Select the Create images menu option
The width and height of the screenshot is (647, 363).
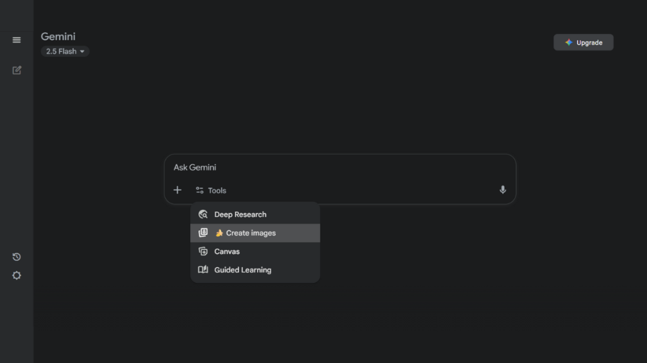pos(251,233)
